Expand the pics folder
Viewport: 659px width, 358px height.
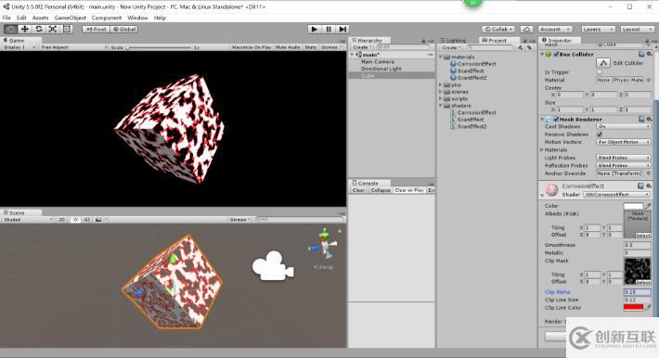tap(441, 85)
